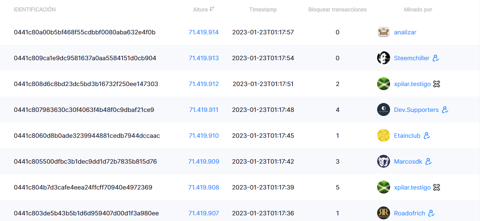This screenshot has height=221, width=480.
Task: Click transaction count 5 in block 71.419.908 row
Action: (x=337, y=187)
